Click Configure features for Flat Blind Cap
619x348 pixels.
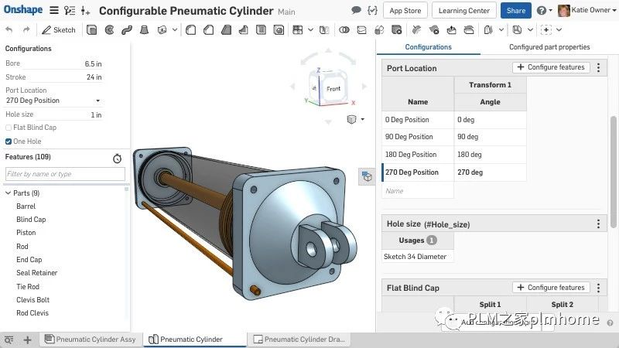point(551,287)
